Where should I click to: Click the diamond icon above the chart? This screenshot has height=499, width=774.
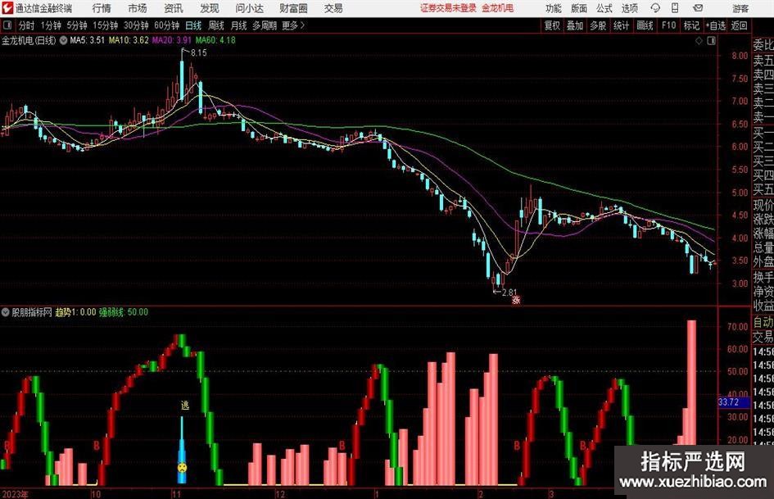699,40
